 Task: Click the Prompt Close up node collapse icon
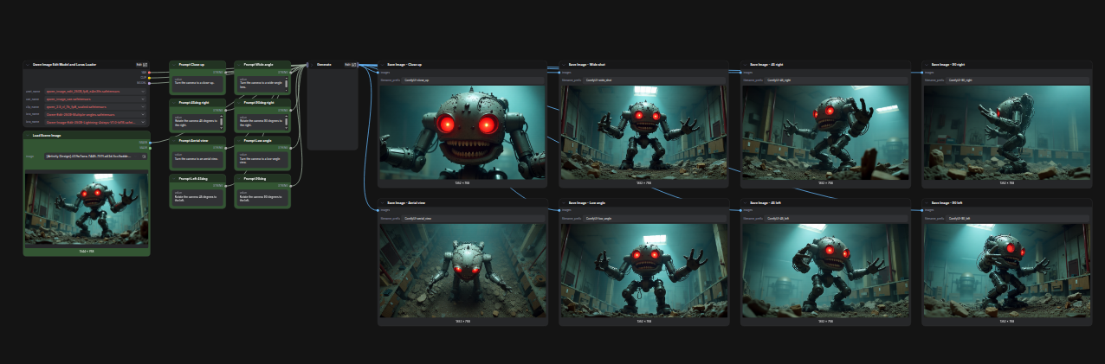click(x=173, y=64)
